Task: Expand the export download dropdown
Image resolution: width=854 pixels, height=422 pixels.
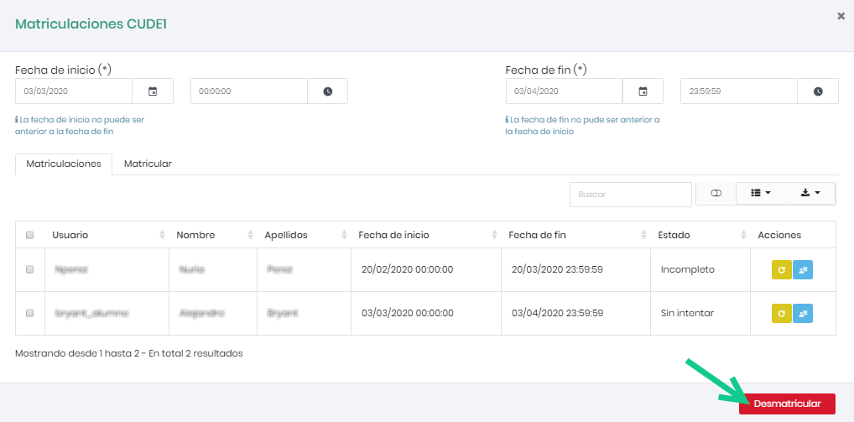Action: click(x=810, y=194)
